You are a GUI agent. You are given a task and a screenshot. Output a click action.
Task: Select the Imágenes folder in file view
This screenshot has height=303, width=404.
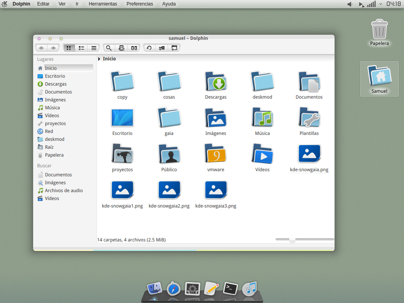pos(216,118)
